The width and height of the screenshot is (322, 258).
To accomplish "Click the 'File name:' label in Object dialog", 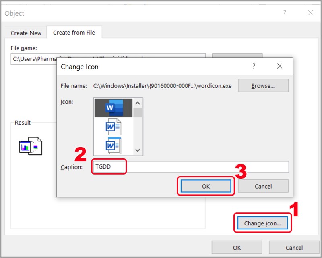I will [24, 48].
